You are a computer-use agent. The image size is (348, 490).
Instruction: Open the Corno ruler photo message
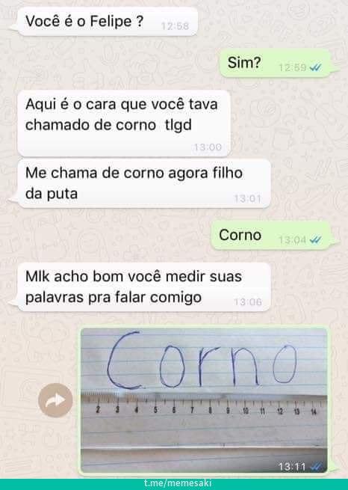[x=204, y=400]
